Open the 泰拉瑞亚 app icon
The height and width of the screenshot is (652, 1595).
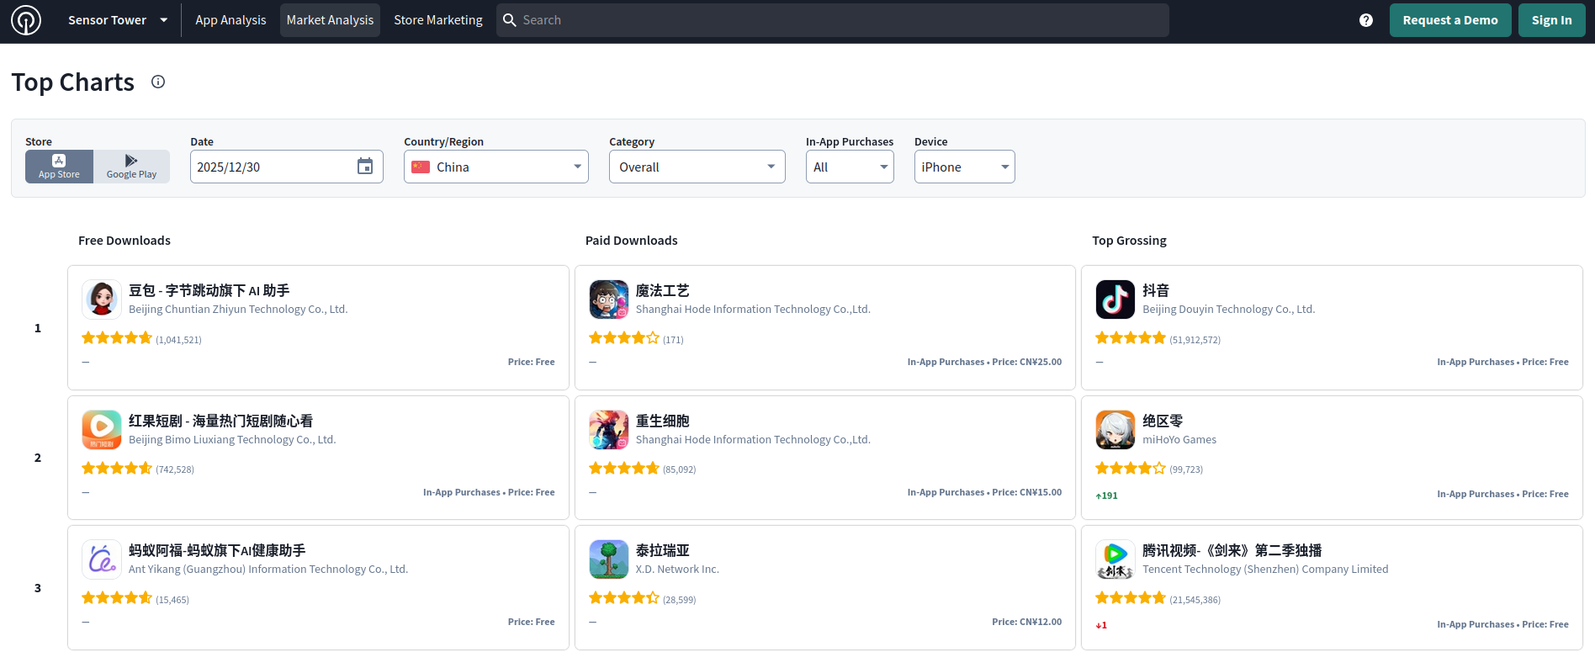click(609, 559)
